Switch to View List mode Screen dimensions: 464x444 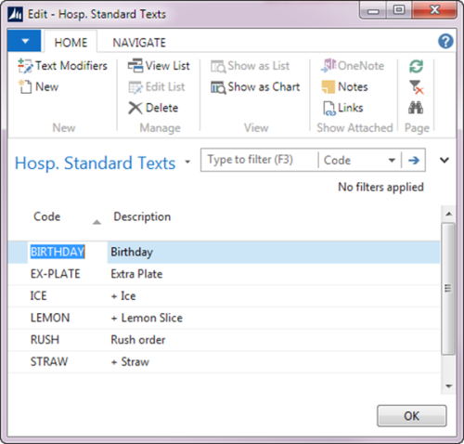click(159, 66)
